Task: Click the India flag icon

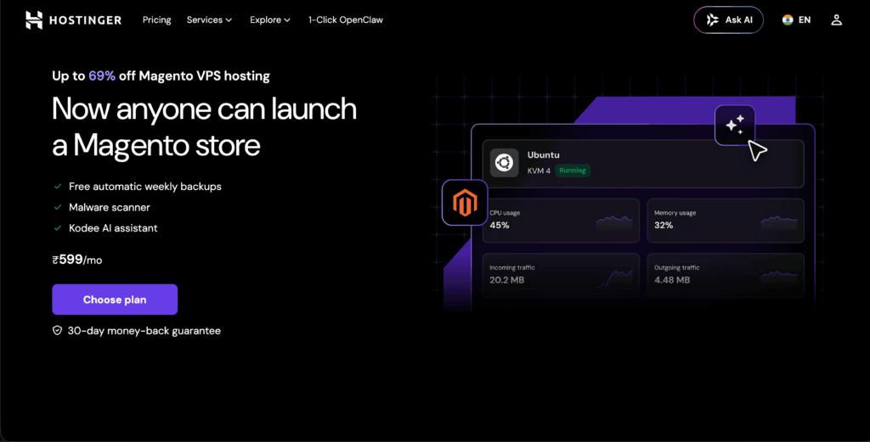Action: pyautogui.click(x=788, y=20)
